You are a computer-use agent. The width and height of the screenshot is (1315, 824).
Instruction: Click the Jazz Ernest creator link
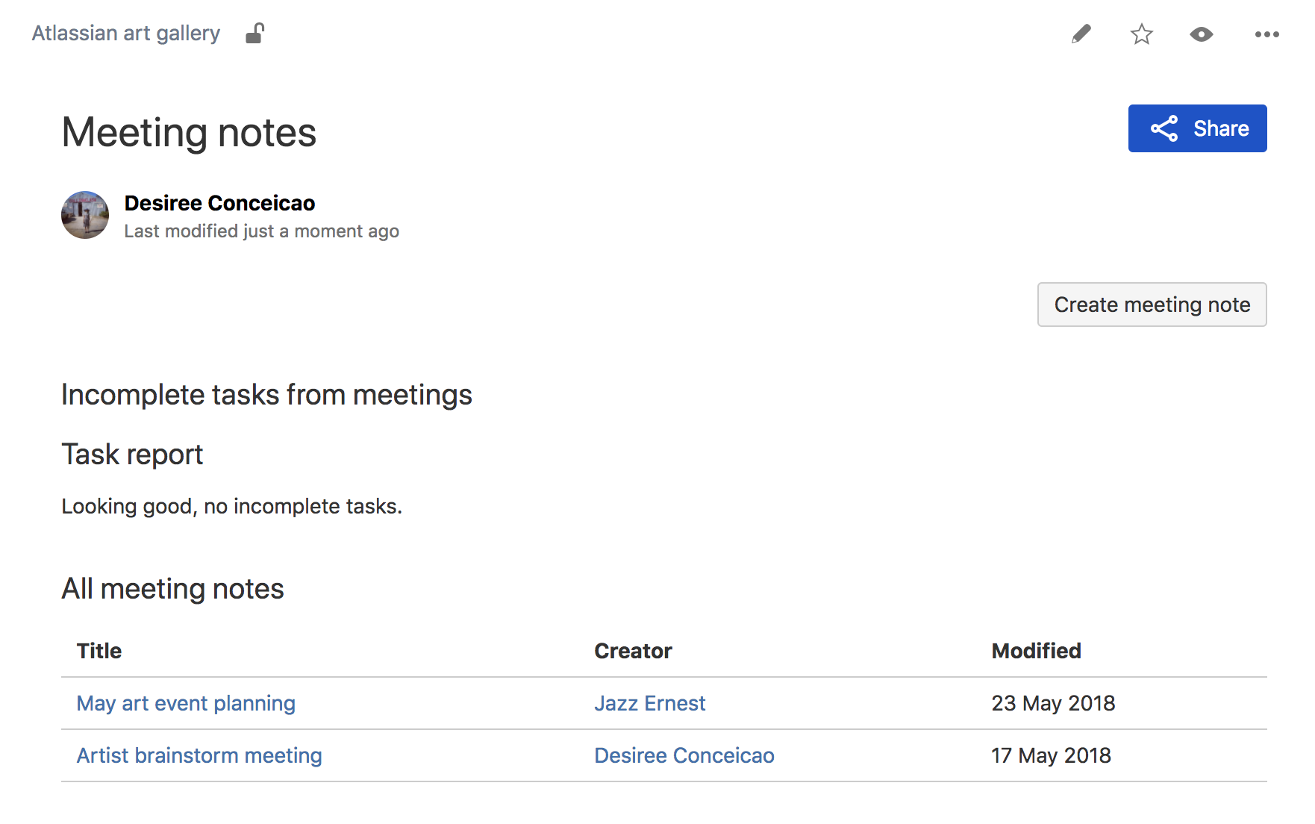pyautogui.click(x=649, y=702)
